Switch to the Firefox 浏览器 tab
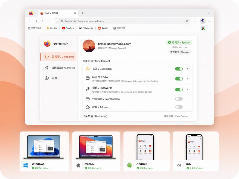This screenshot has height=179, width=239. point(58,13)
